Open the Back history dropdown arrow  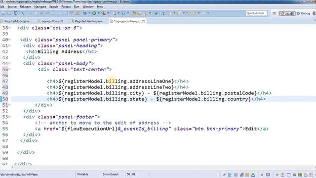[199, 13]
